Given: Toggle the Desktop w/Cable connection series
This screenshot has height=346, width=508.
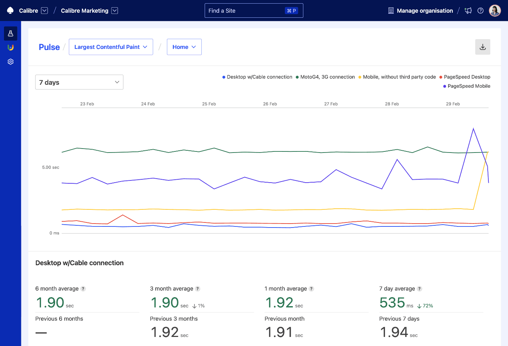Looking at the screenshot, I should (257, 77).
